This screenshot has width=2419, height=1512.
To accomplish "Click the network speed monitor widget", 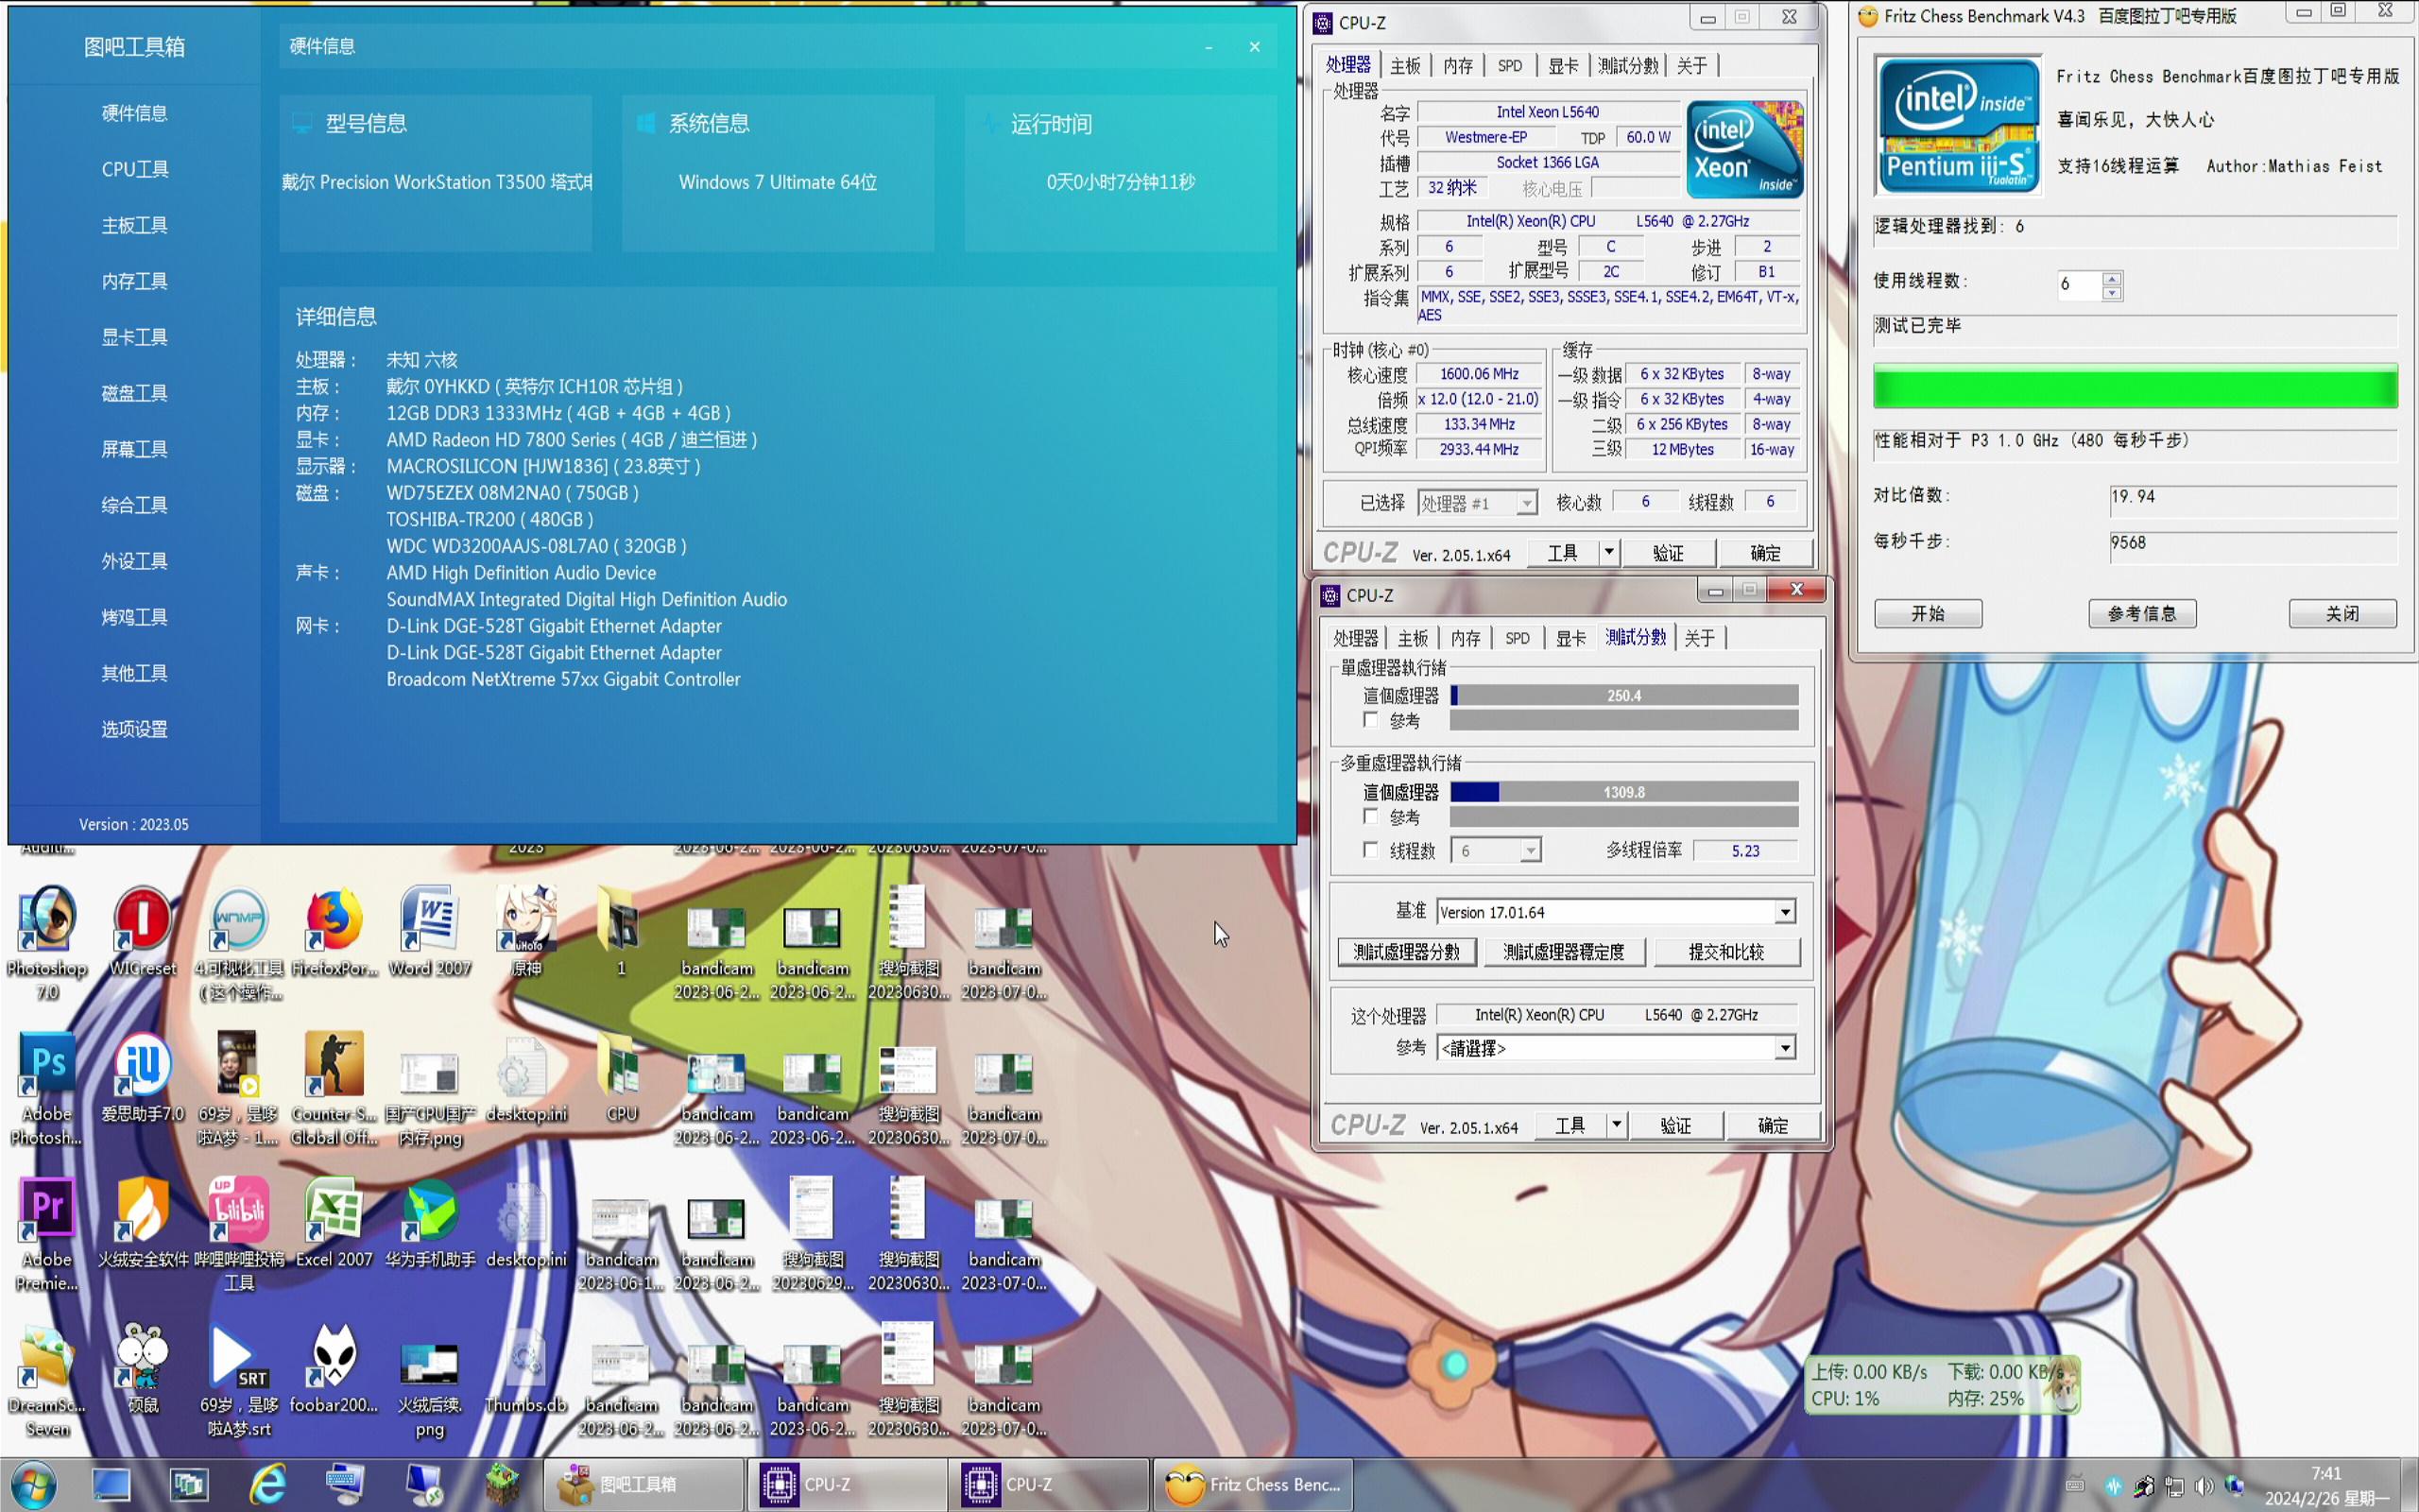I will point(1941,1385).
